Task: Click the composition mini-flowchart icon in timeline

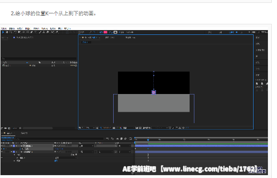Action: (x=107, y=139)
